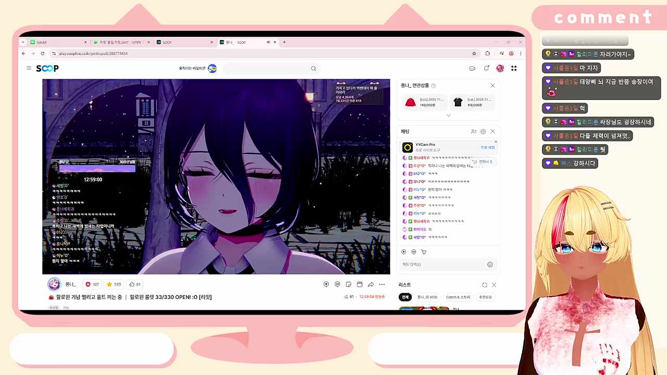667x375 pixels.
Task: Open the more options ellipsis below video
Action: pos(382,284)
